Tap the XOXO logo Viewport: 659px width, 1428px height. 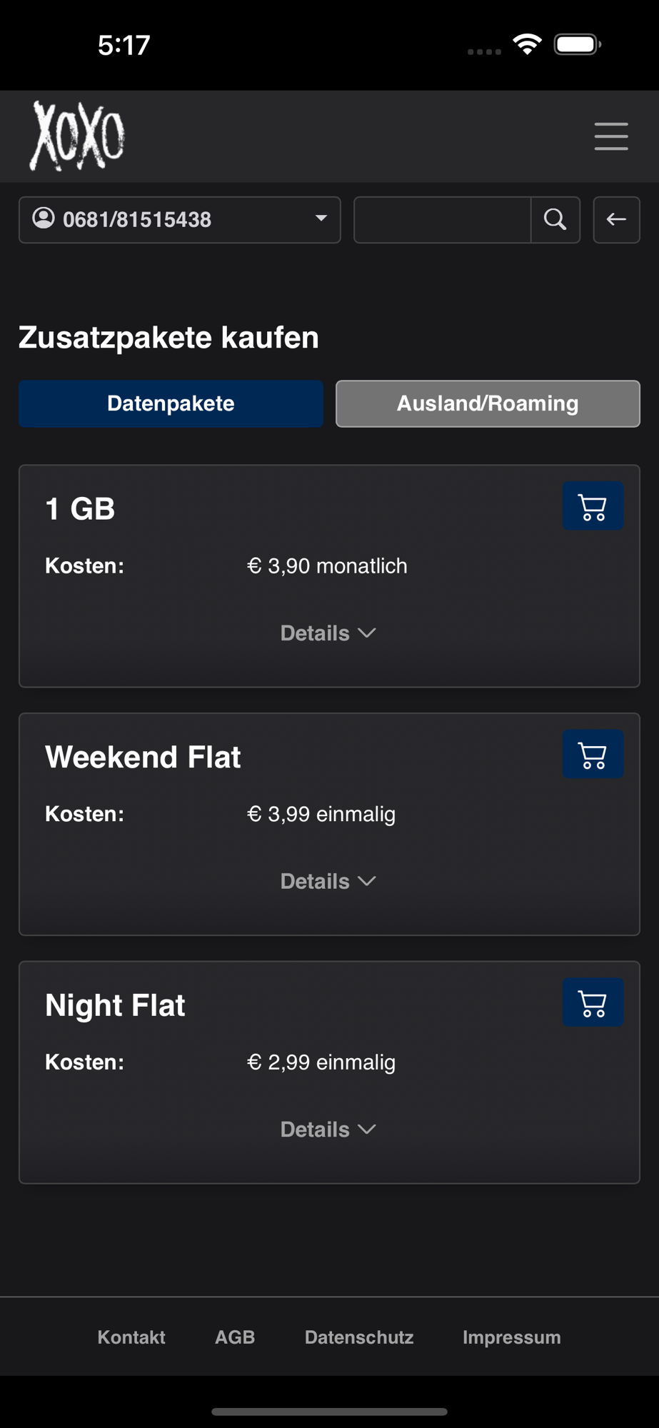click(x=77, y=136)
